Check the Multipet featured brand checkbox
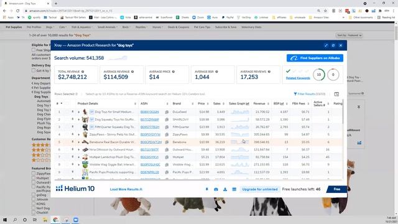398x224 pixels. 34,178
